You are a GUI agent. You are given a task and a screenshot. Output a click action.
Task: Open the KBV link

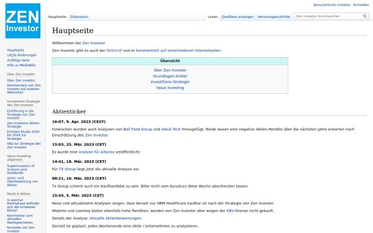[x=230, y=211]
